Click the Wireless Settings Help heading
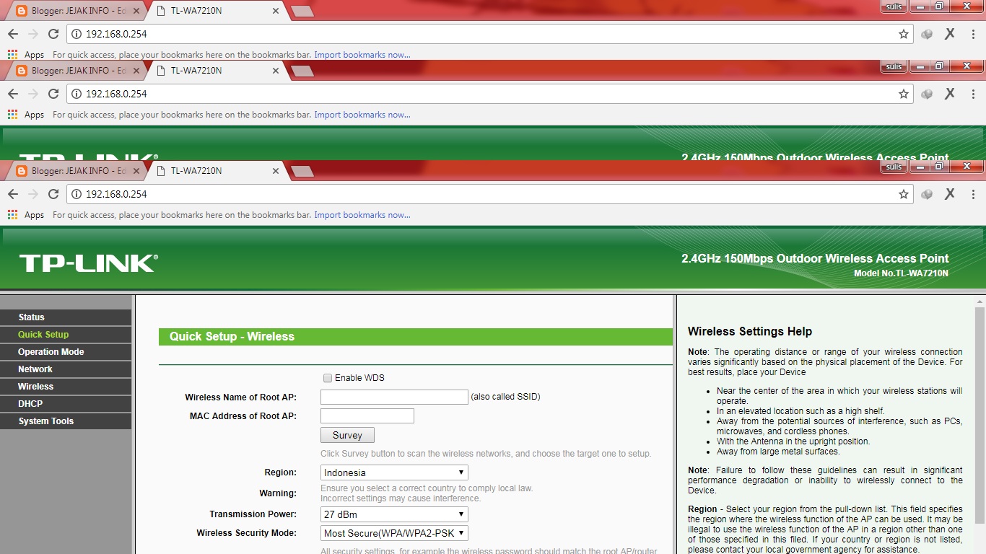 (x=750, y=332)
